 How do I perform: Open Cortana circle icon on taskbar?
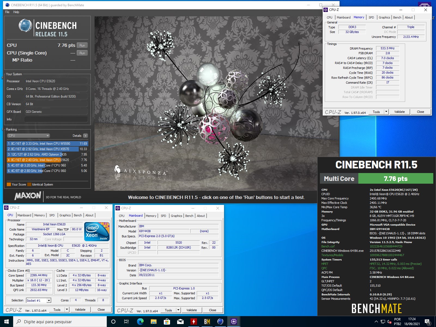click(x=113, y=322)
